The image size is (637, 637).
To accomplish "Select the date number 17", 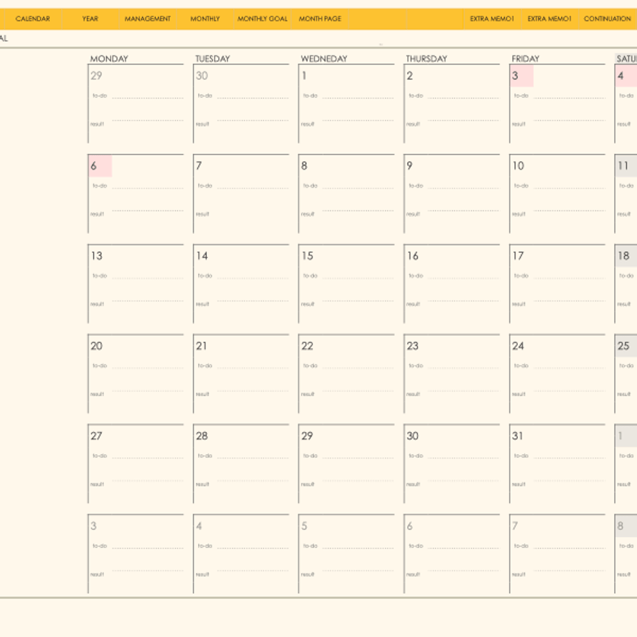I will [518, 256].
